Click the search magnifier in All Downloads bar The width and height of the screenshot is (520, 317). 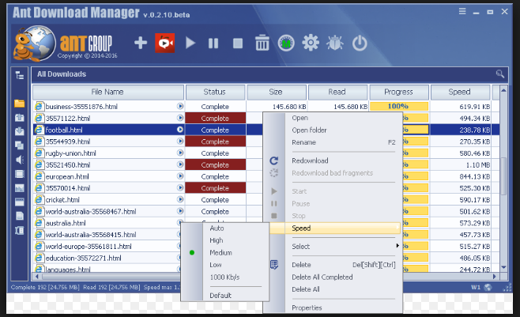click(500, 74)
